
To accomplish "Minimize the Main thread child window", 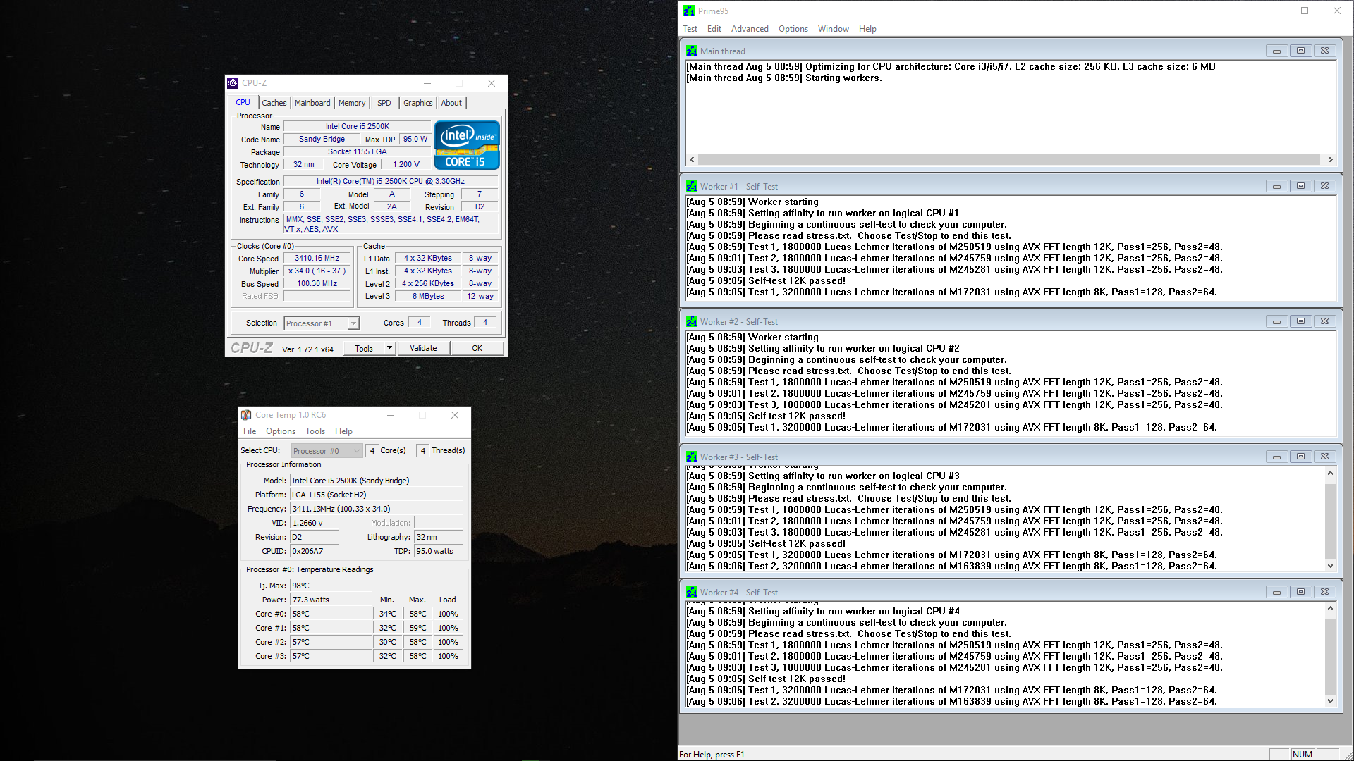I will click(1276, 51).
